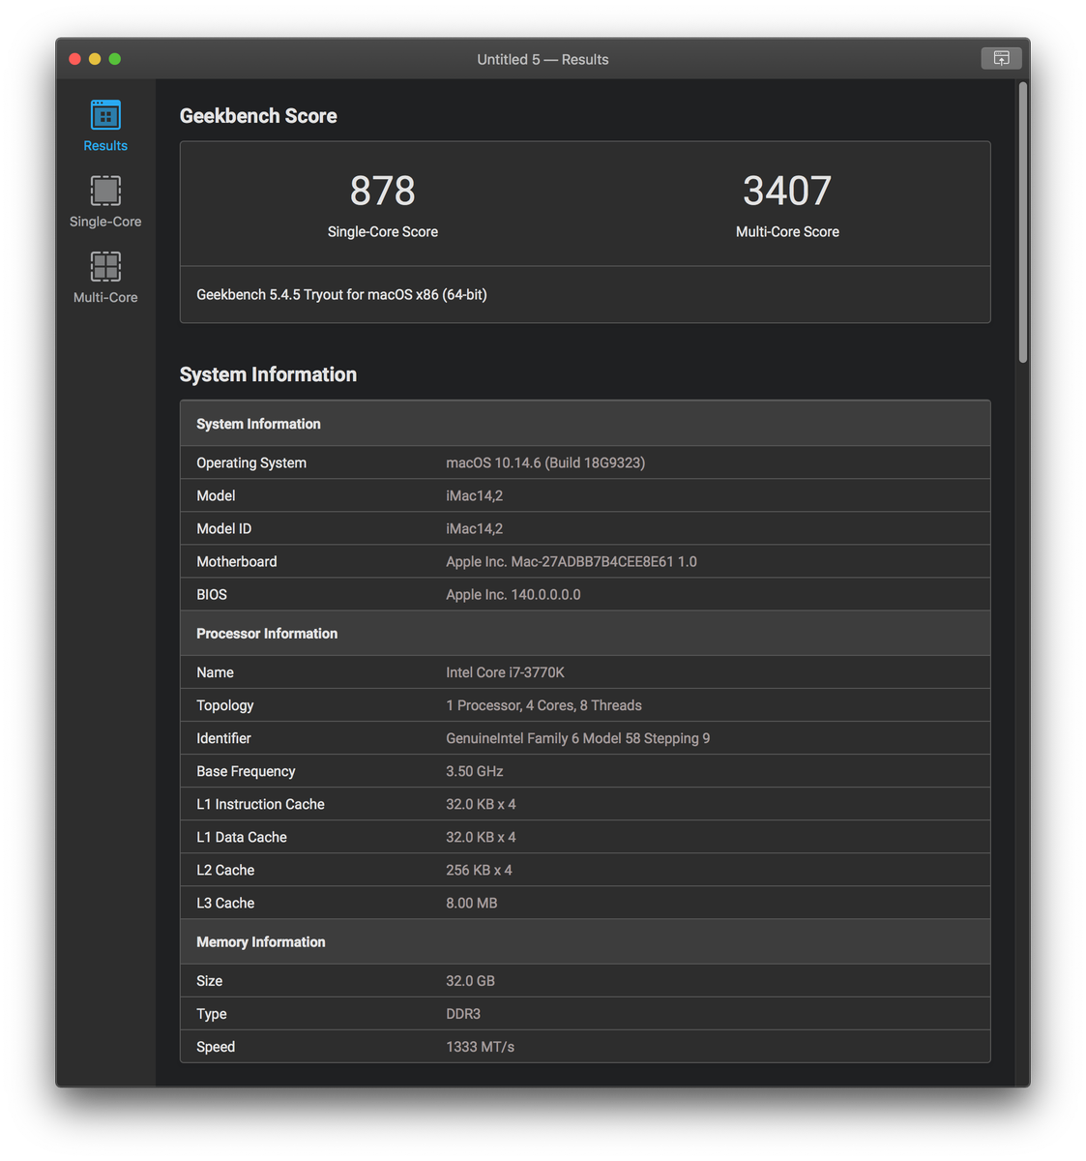
Task: Click the Memory Information header row
Action: click(585, 942)
